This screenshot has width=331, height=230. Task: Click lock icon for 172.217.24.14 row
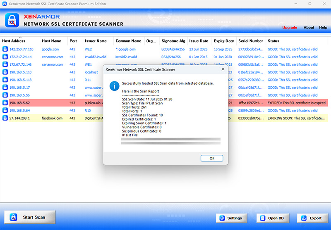(5, 57)
